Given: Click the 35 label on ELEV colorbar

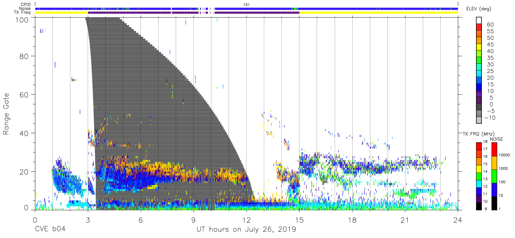Looking at the screenshot, I should [491, 58].
